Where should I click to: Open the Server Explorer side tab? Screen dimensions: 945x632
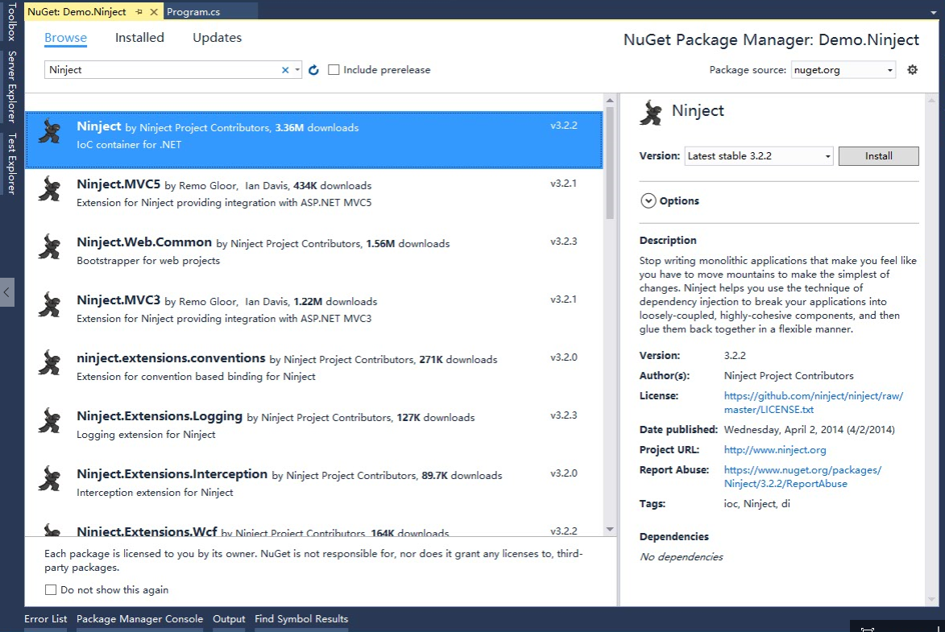tap(11, 87)
